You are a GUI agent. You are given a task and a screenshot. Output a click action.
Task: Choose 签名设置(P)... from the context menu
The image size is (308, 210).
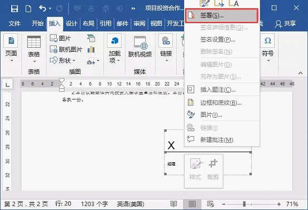222,39
